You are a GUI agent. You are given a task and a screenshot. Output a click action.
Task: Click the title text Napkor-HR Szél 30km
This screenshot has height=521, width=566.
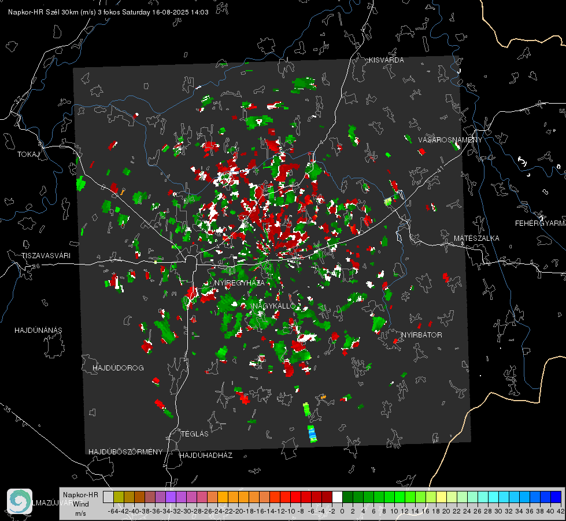52,12
